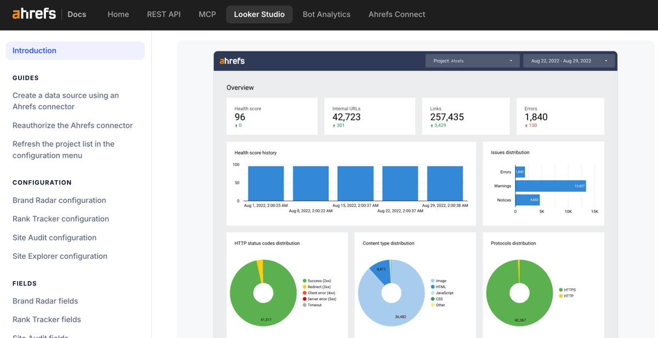Click the Protocols distribution title
The image size is (658, 338).
tap(513, 243)
